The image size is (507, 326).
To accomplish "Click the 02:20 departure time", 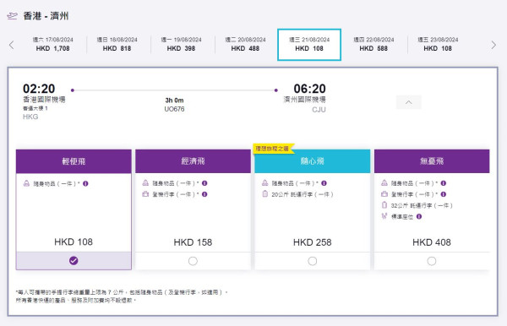I will coord(39,89).
